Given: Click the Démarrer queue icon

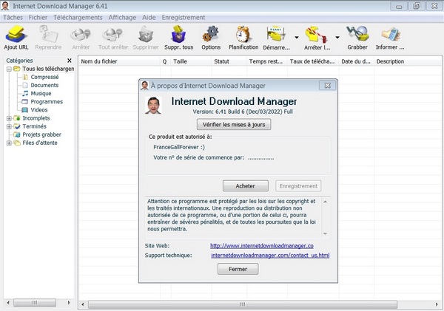Looking at the screenshot, I should click(x=276, y=34).
